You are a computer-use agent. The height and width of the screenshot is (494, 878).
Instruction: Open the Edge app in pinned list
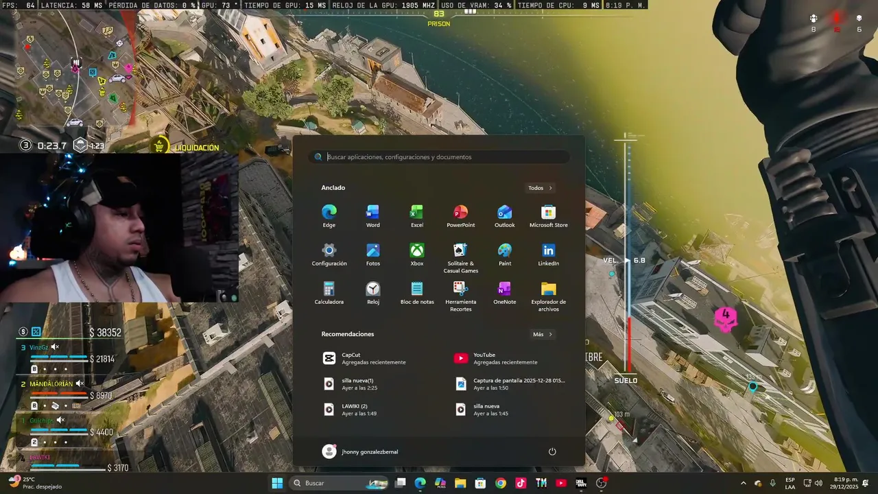(x=329, y=216)
